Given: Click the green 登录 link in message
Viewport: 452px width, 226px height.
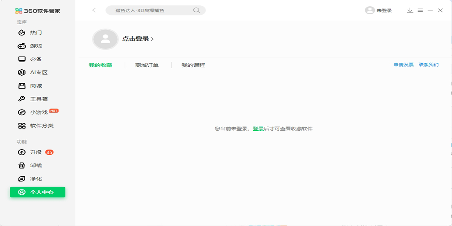Looking at the screenshot, I should tap(258, 129).
